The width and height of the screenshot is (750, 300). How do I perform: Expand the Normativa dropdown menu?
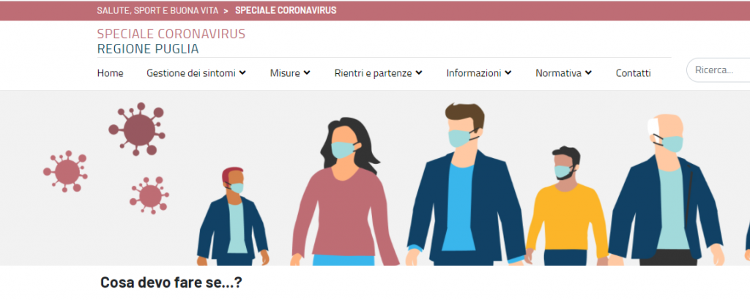pos(563,73)
